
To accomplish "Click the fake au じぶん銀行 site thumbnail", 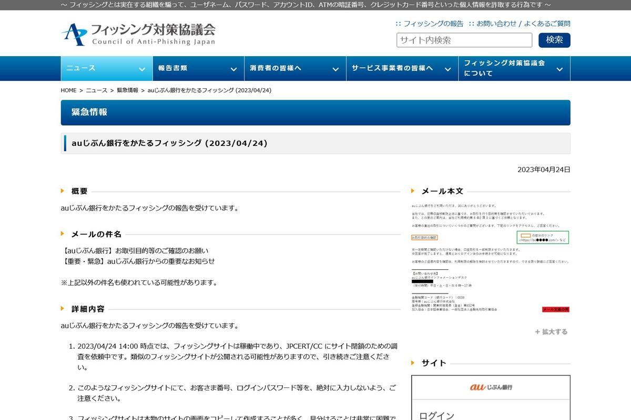I will pos(491,398).
